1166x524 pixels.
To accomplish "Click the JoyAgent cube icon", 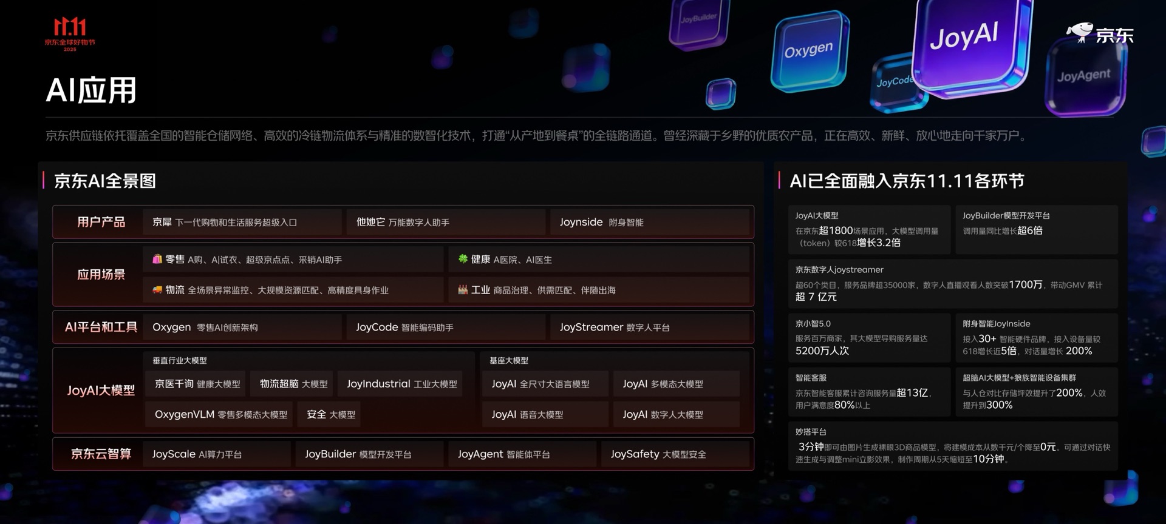I will pos(1085,76).
